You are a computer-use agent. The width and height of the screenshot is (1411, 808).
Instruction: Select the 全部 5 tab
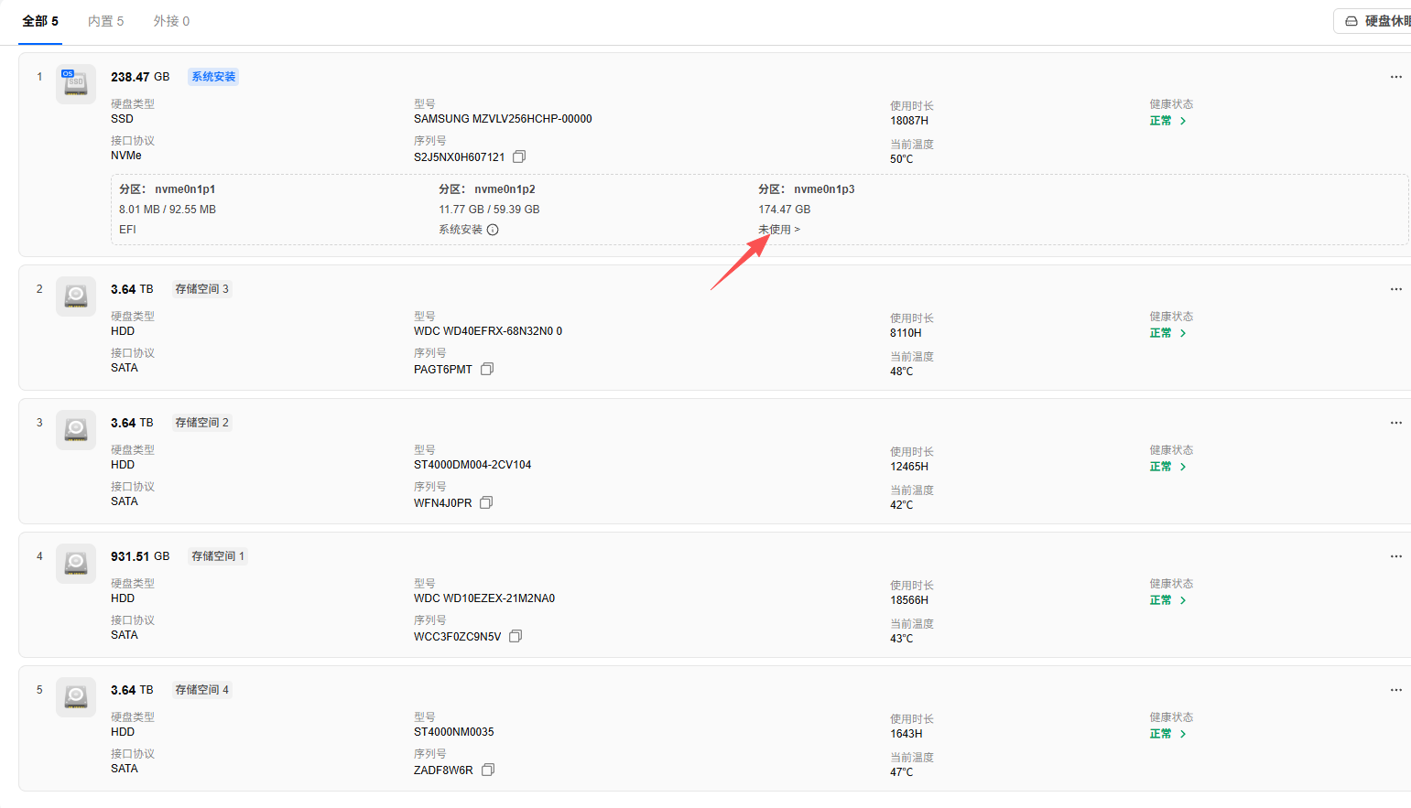point(40,21)
